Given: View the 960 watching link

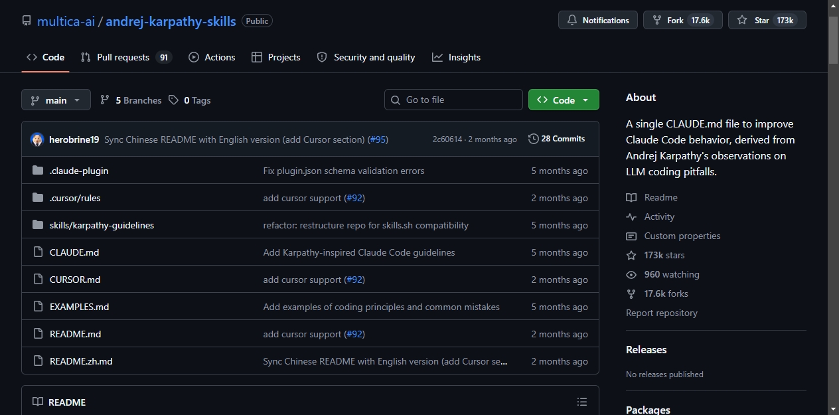Looking at the screenshot, I should point(663,274).
